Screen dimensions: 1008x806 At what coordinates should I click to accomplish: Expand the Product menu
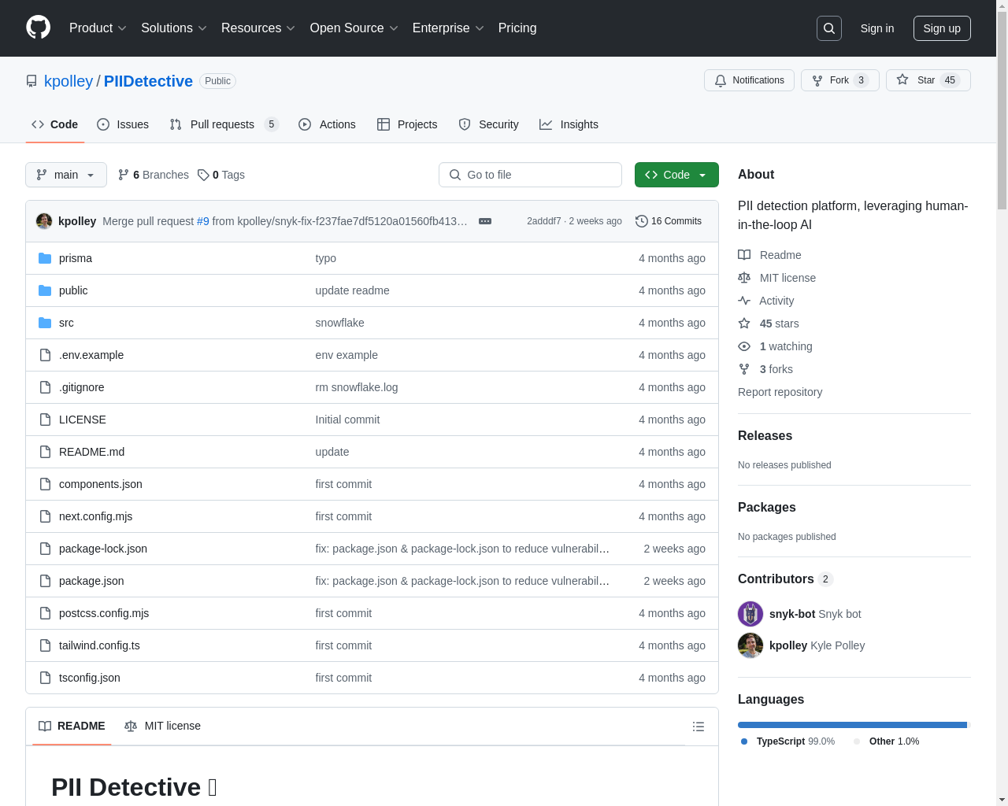tap(98, 28)
